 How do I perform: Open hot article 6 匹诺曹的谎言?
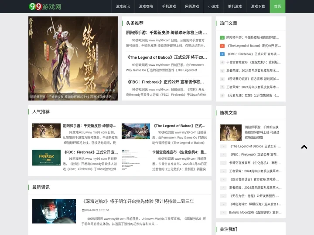[x=253, y=79]
